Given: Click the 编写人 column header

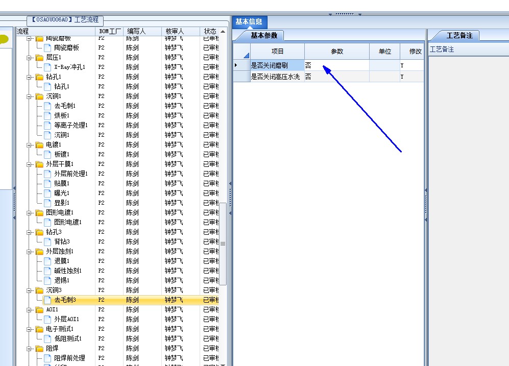Looking at the screenshot, I should [x=142, y=31].
